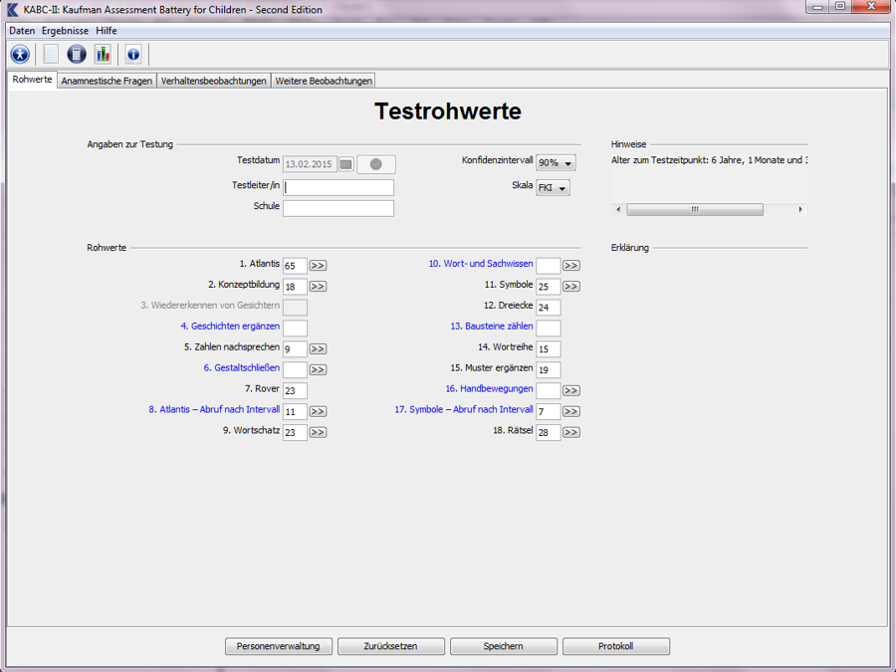Select the Geschichten ergänzen link label
Screen dimensions: 896x672
(x=230, y=327)
